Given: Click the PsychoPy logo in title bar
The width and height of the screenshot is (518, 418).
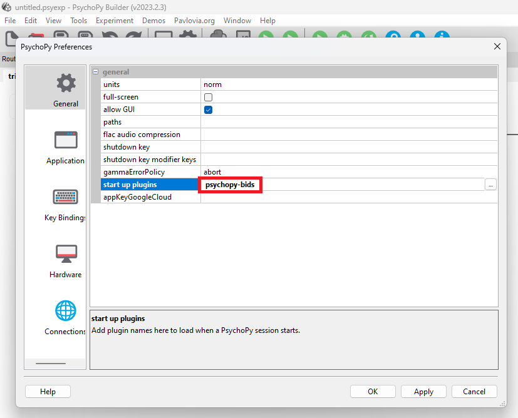Looking at the screenshot, I should click(x=7, y=7).
